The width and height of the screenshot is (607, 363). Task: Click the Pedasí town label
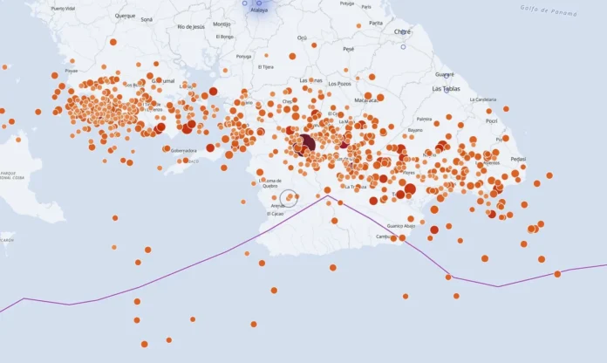tap(518, 159)
